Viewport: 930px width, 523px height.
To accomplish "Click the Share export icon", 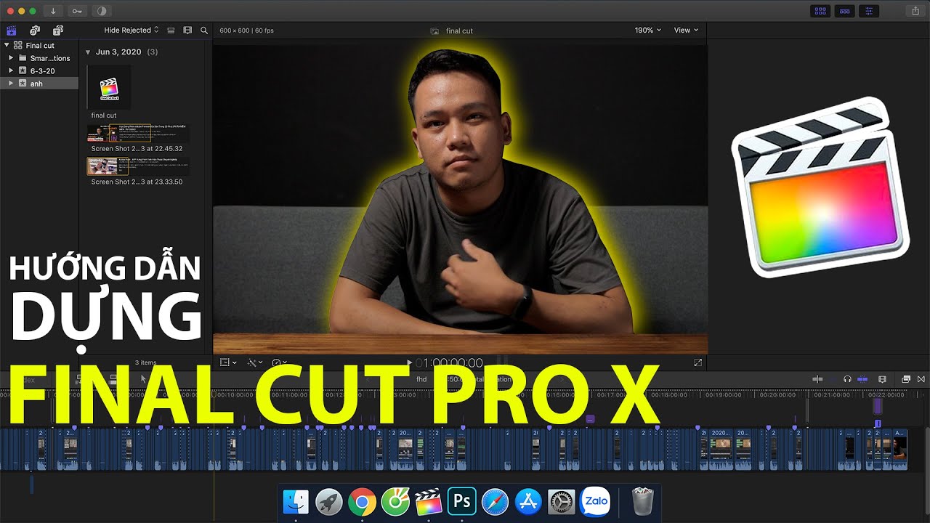I will tap(915, 11).
